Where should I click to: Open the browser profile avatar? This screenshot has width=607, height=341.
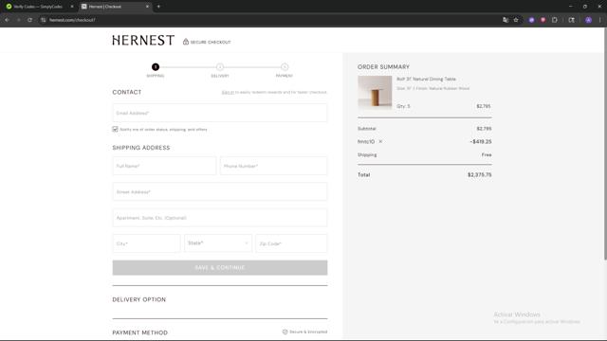point(588,20)
